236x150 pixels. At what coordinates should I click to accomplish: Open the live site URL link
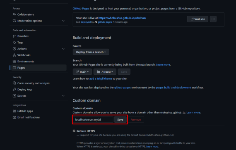[x=122, y=18]
